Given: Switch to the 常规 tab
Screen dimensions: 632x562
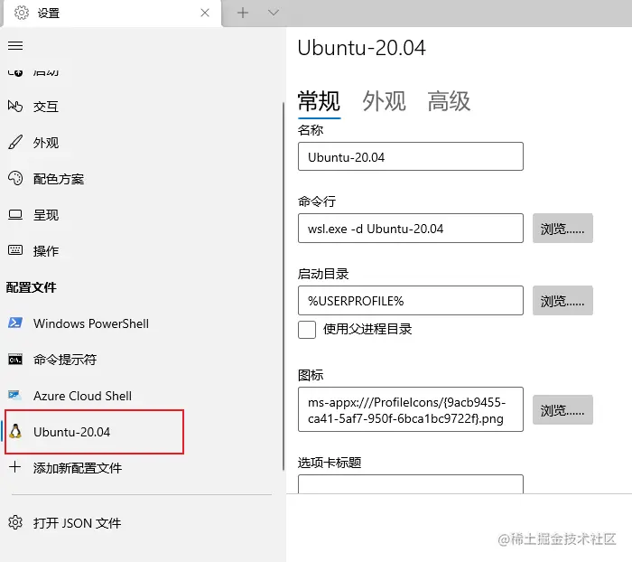Looking at the screenshot, I should point(319,101).
